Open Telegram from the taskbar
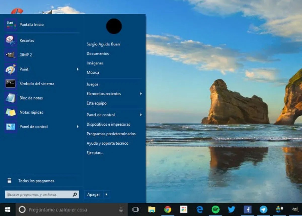The height and width of the screenshot is (216, 302). point(264,209)
